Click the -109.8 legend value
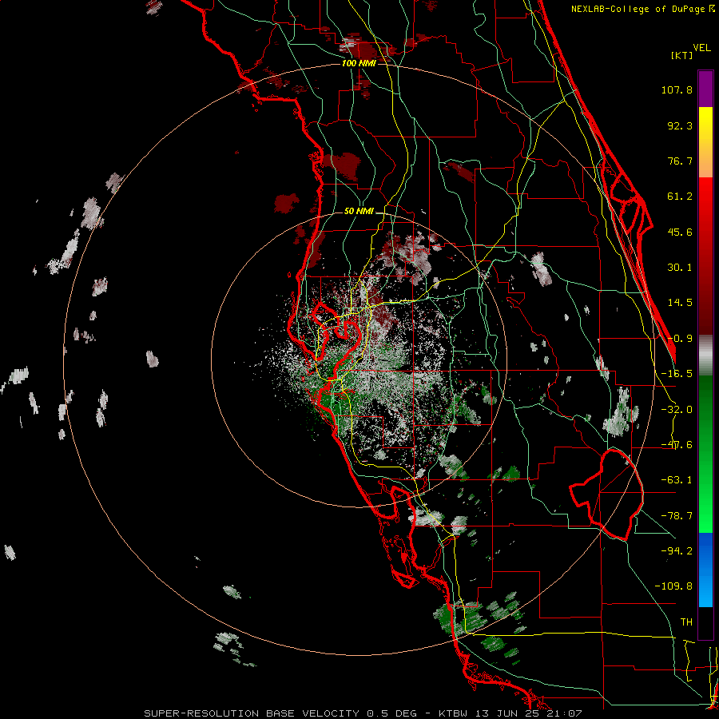 pos(673,586)
